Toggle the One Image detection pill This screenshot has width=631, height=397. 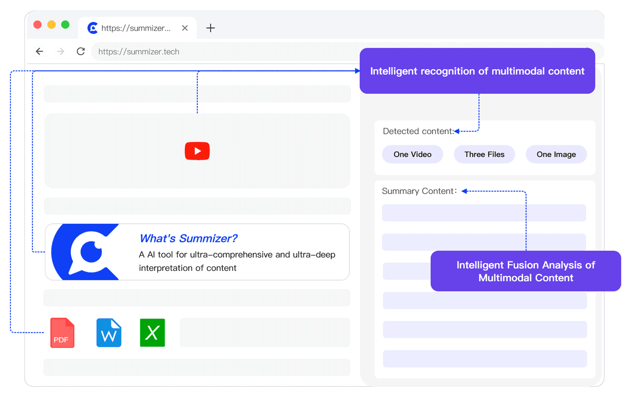click(556, 154)
